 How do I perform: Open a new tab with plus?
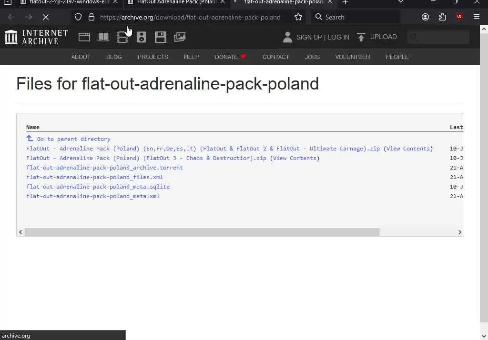[x=345, y=2]
